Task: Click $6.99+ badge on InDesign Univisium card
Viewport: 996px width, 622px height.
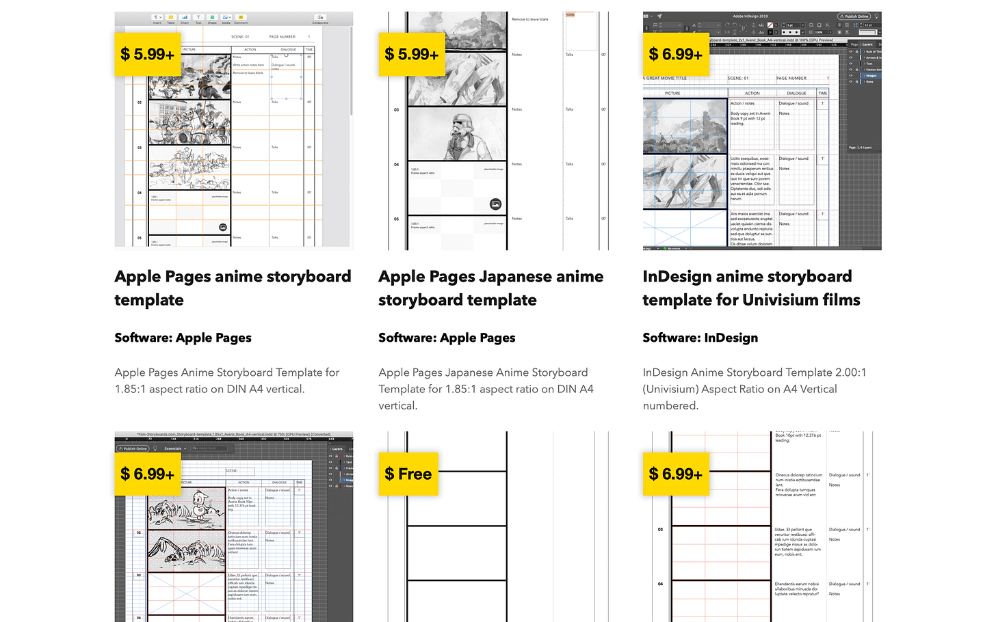Action: pyautogui.click(x=676, y=54)
